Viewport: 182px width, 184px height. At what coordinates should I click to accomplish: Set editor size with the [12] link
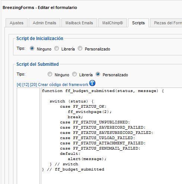(x=26, y=85)
